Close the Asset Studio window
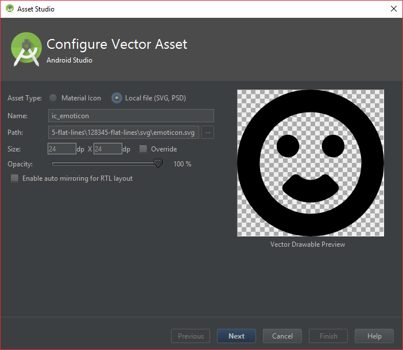The image size is (403, 350). pos(393,9)
